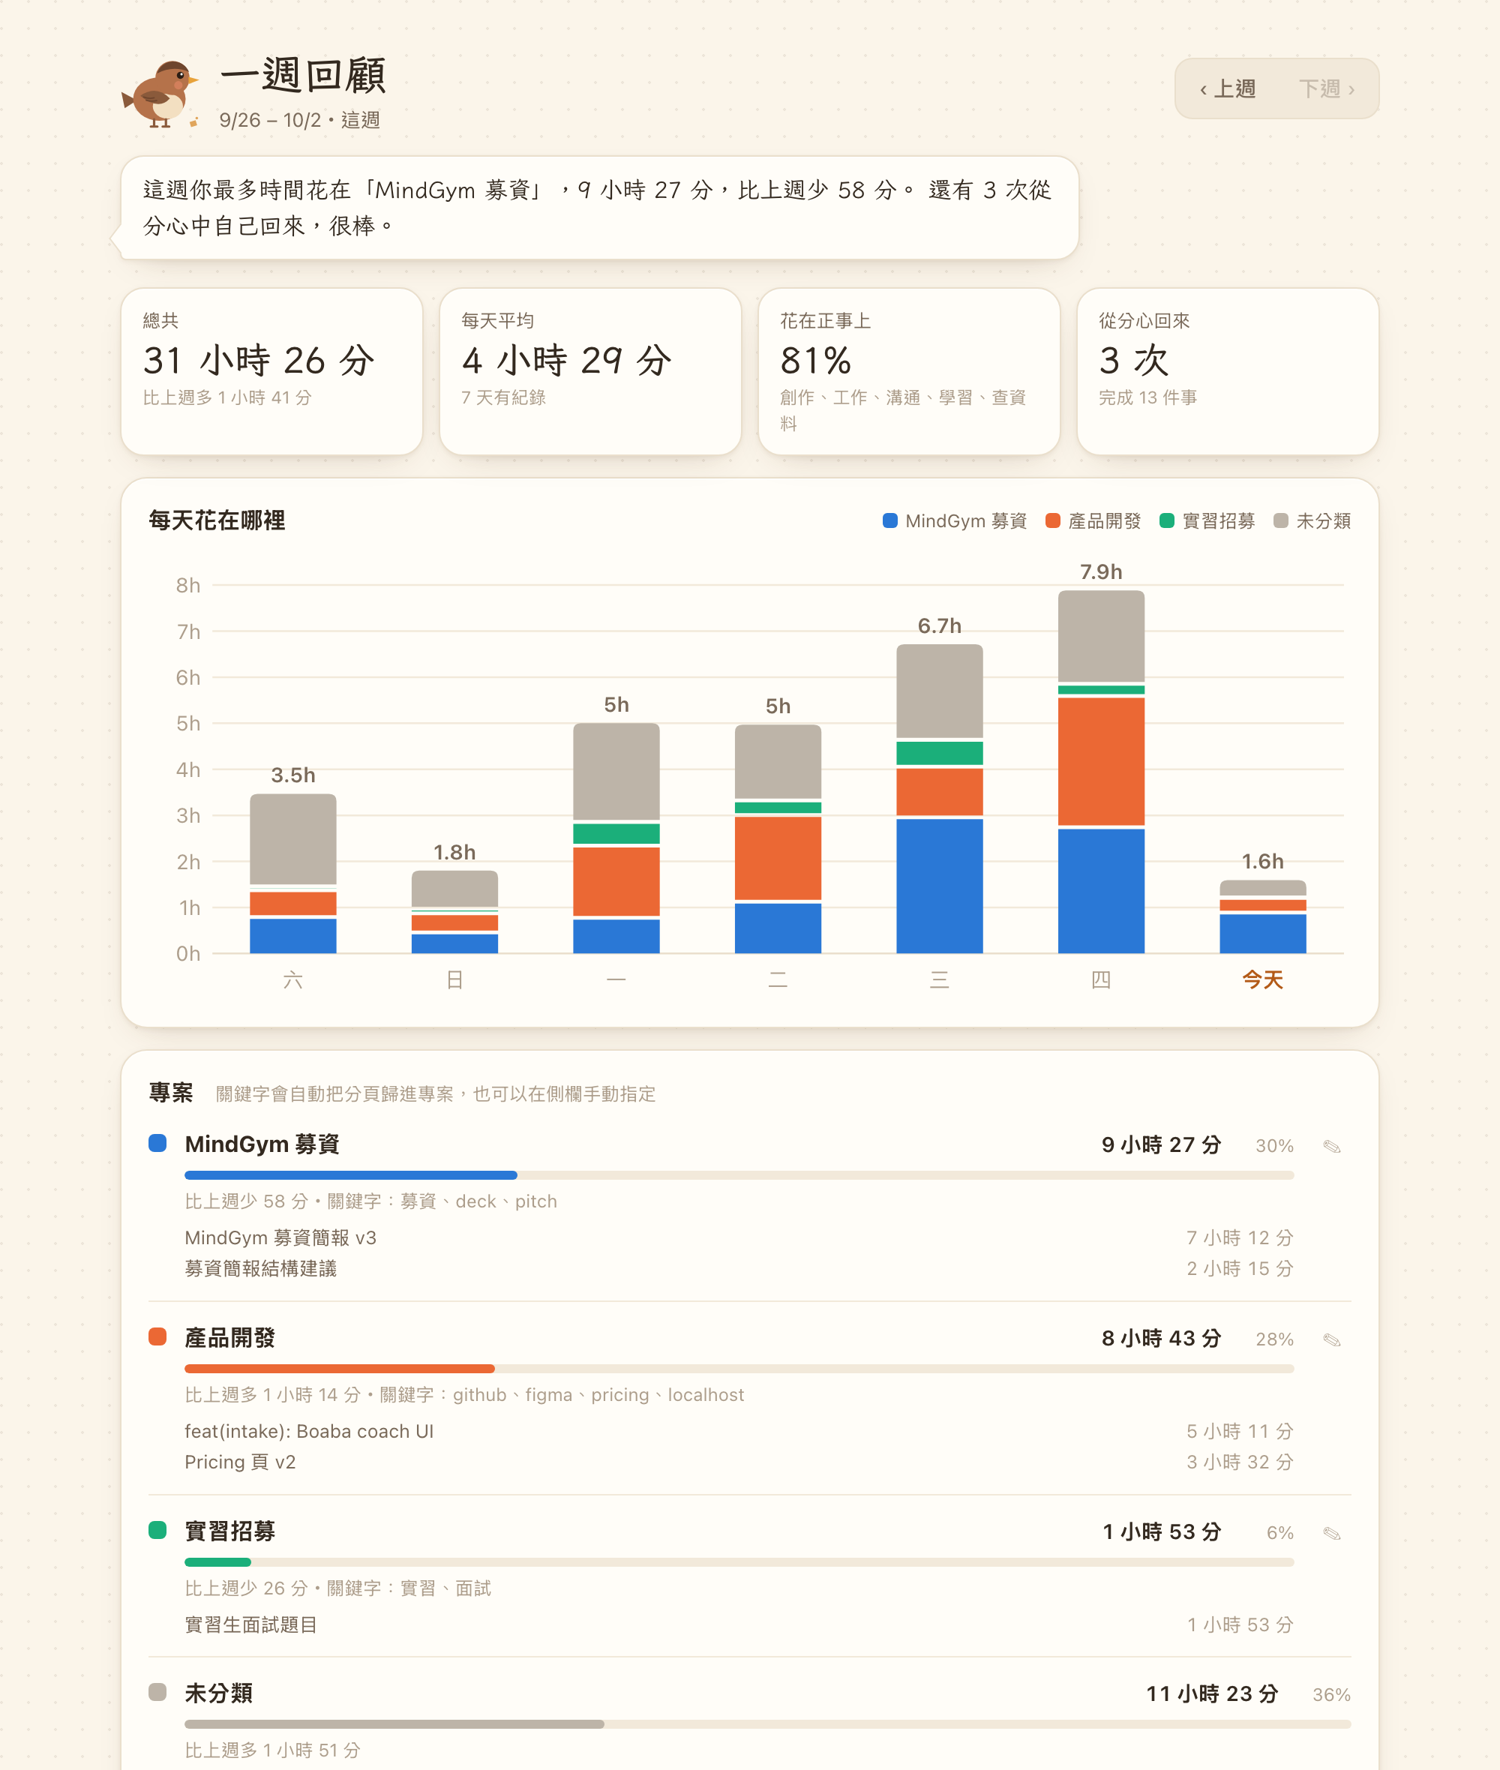
Task: Click the disabled 下週 next-week button
Action: click(1326, 88)
